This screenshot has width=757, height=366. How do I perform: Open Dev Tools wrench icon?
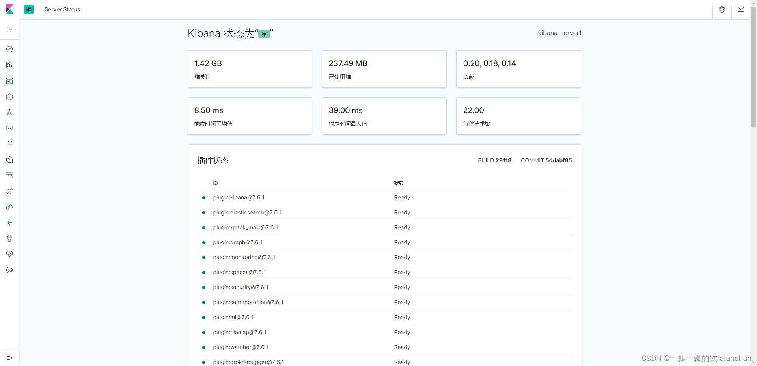pyautogui.click(x=9, y=238)
